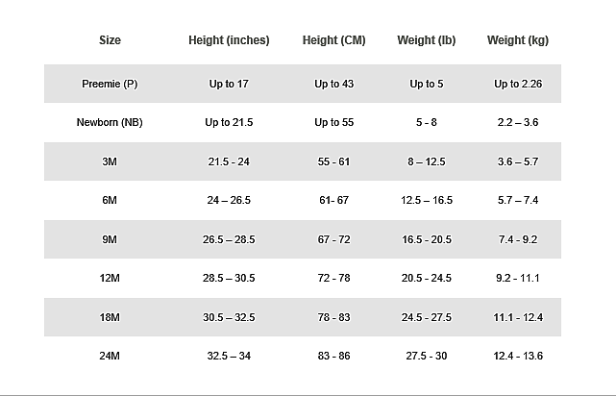Screen dimensions: 616x396
Task: Click the Height (inches) column header
Action: tap(229, 40)
